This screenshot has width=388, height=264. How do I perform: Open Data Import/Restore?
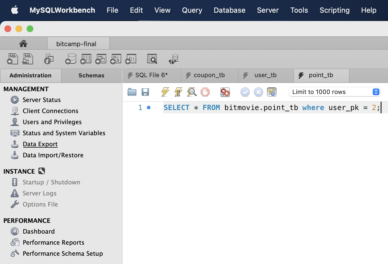click(53, 155)
